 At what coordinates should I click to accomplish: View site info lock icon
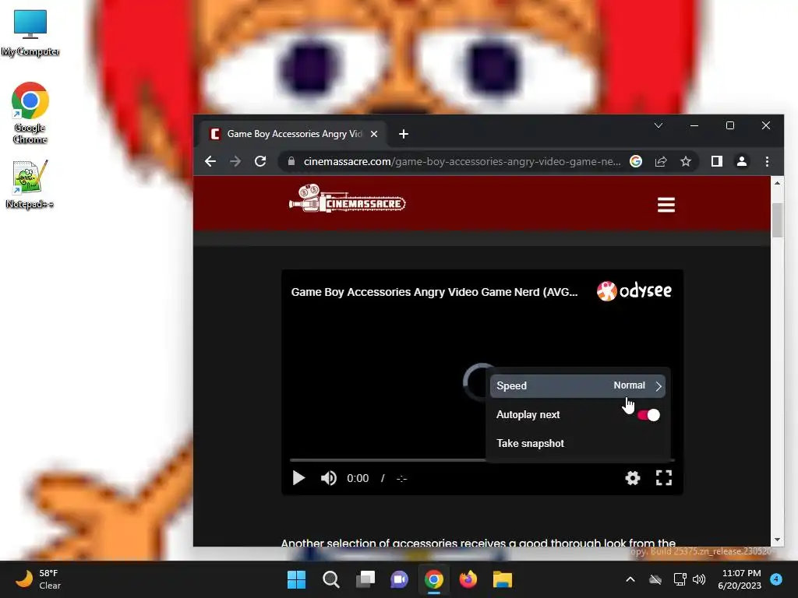[x=291, y=162]
